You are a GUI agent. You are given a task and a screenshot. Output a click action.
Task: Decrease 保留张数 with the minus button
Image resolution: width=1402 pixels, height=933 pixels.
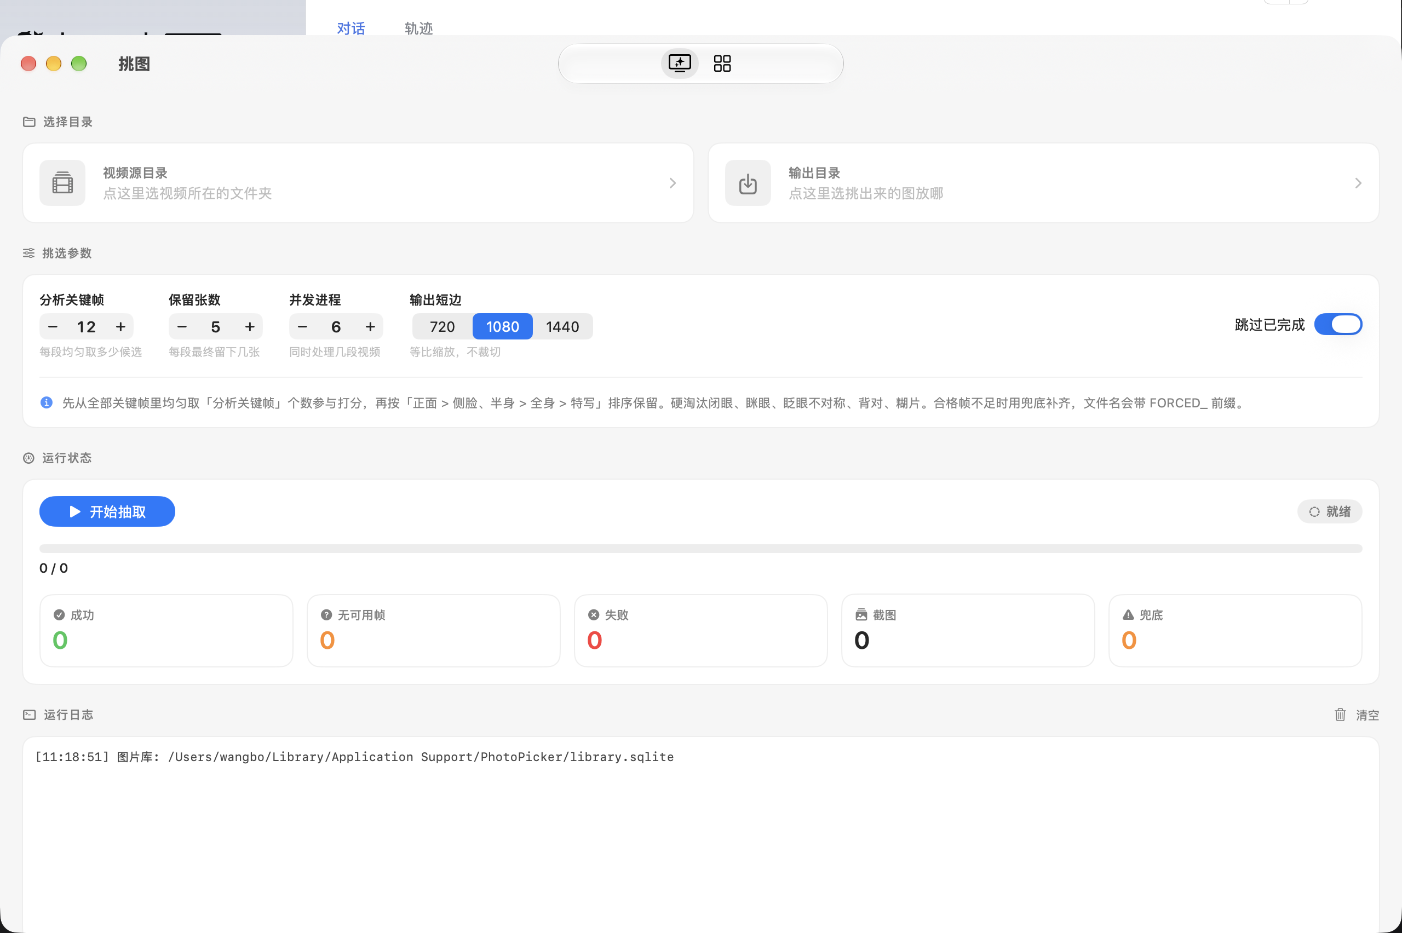point(182,326)
